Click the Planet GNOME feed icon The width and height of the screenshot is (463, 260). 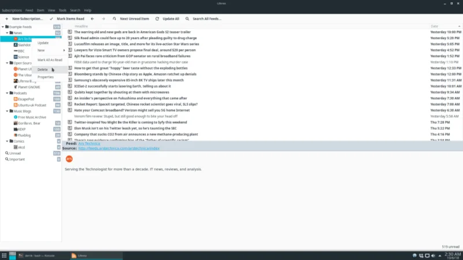point(16,87)
